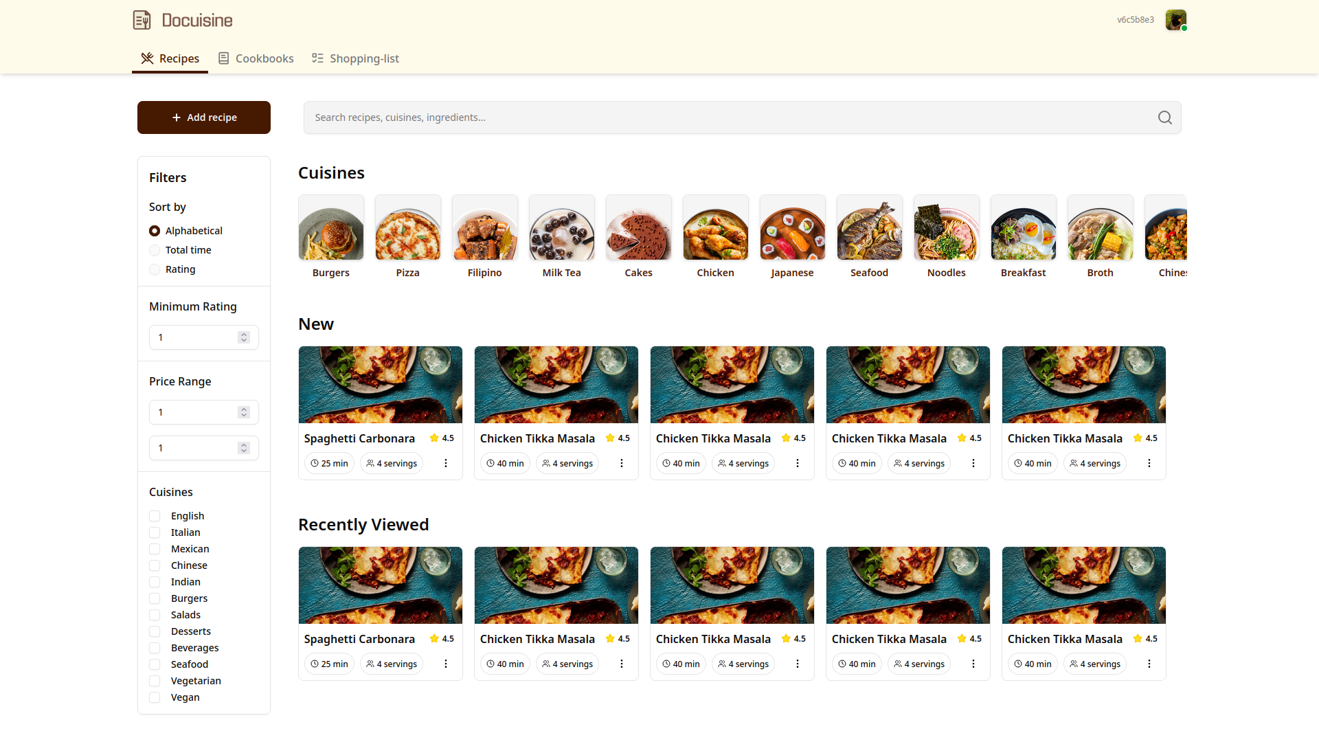Open more options on first New Spaghetti Carbonara card
This screenshot has width=1319, height=742.
446,464
